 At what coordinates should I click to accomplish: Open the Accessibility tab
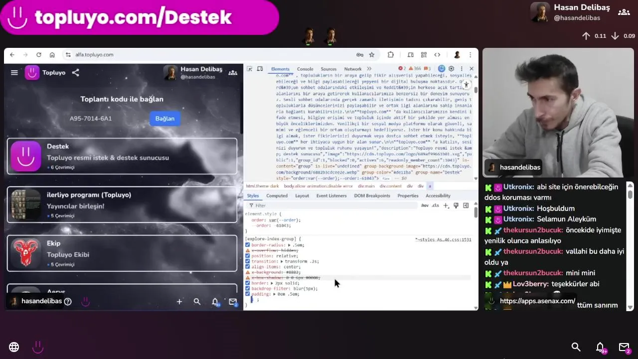tap(438, 196)
